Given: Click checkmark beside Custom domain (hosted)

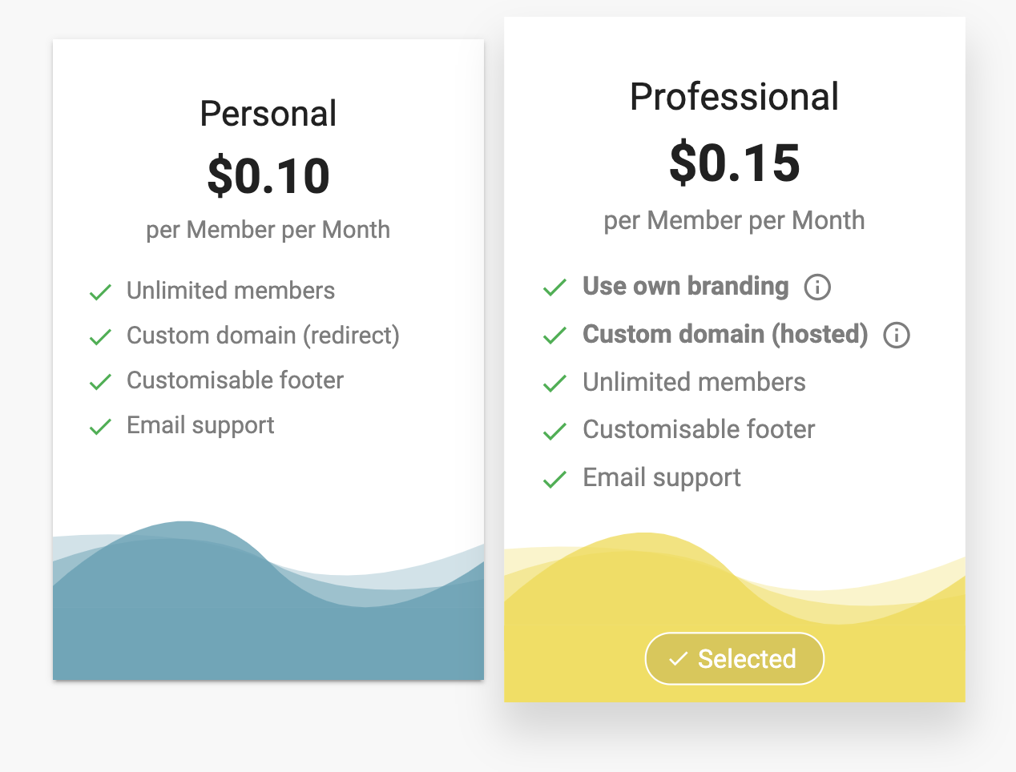Looking at the screenshot, I should tap(554, 335).
